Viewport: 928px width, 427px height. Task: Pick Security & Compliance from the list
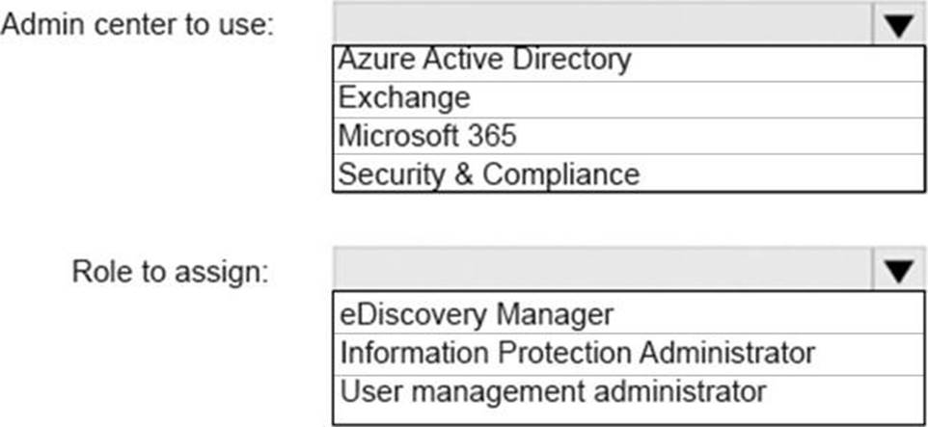tap(488, 173)
